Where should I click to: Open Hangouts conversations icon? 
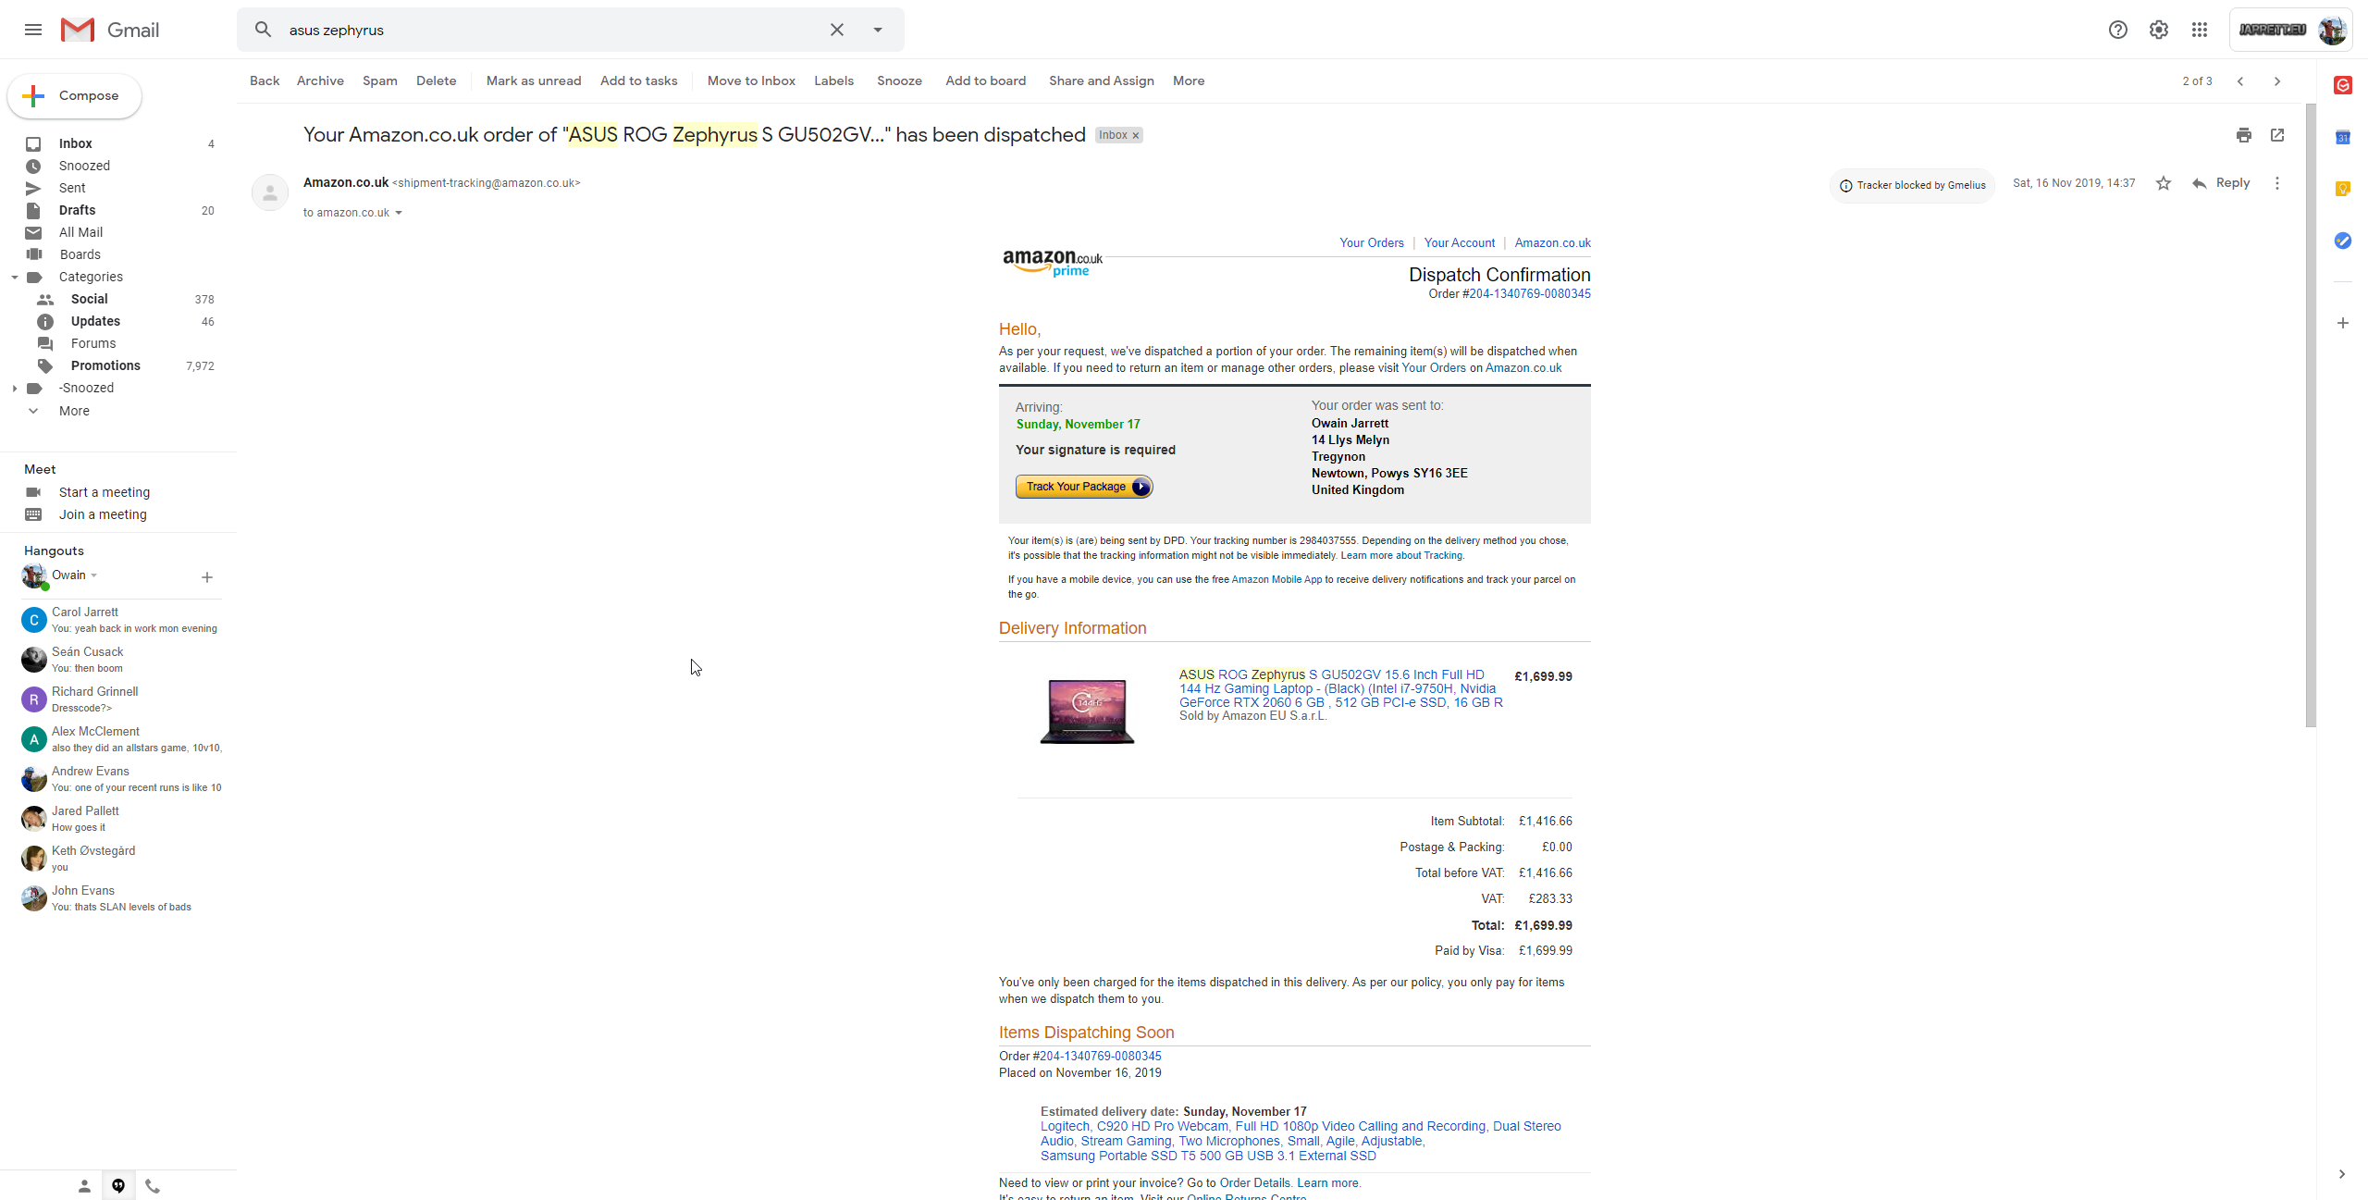[x=118, y=1186]
